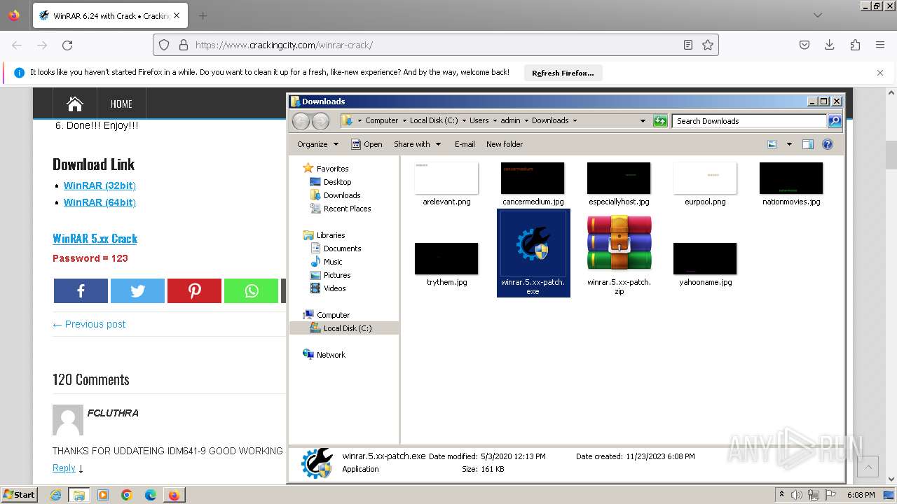Screen dimensions: 897x504
Task: Toggle the preview pane icon
Action: pos(808,144)
